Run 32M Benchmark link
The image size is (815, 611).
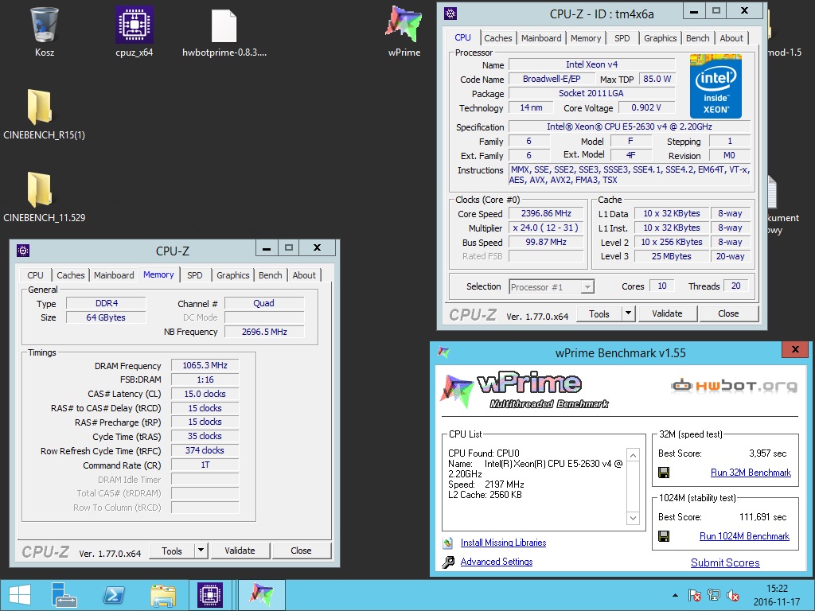[751, 473]
